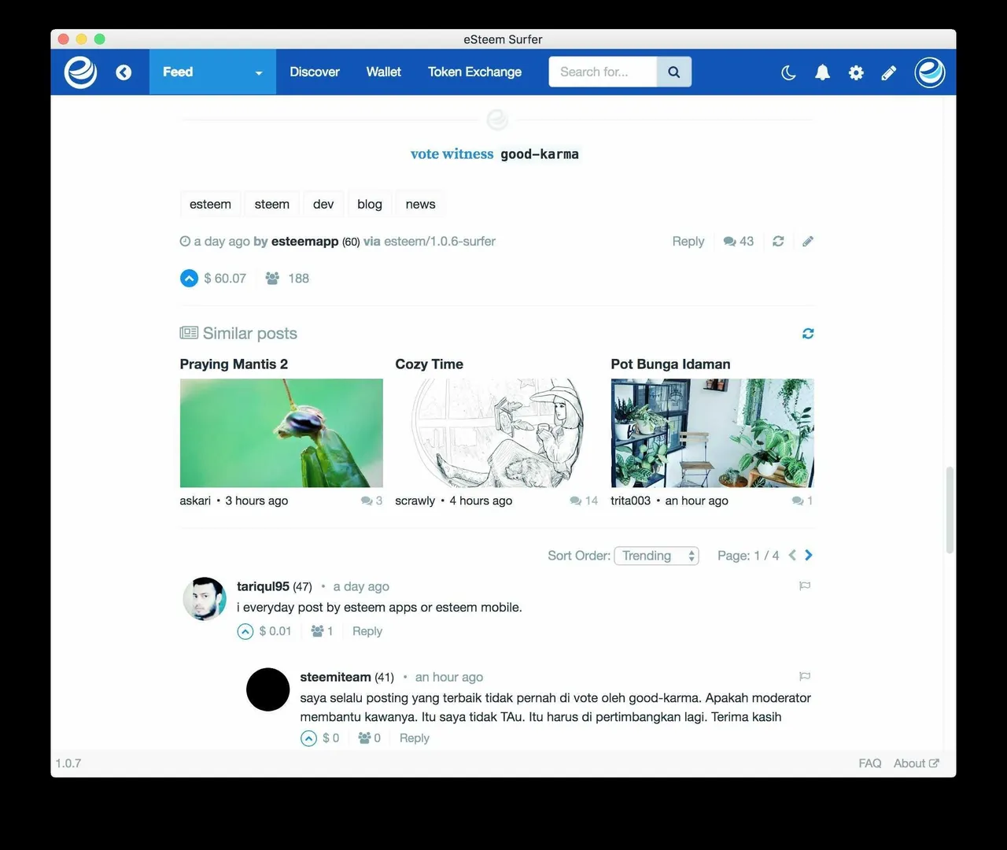This screenshot has width=1007, height=850.
Task: Flag steemiteam's comment
Action: tap(805, 676)
